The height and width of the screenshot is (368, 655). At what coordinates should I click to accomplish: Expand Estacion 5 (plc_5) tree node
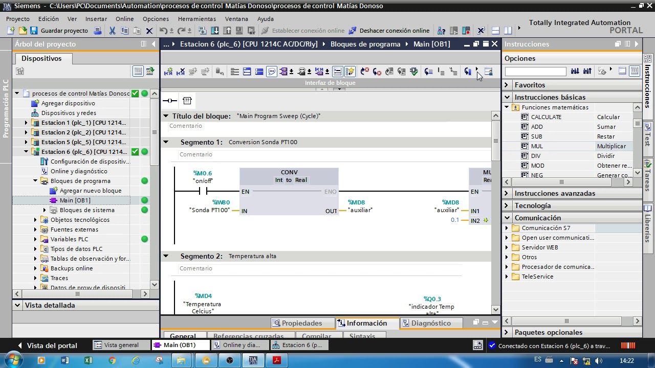(x=26, y=142)
